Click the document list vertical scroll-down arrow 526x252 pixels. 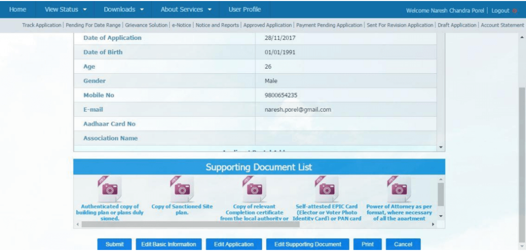pyautogui.click(x=441, y=216)
